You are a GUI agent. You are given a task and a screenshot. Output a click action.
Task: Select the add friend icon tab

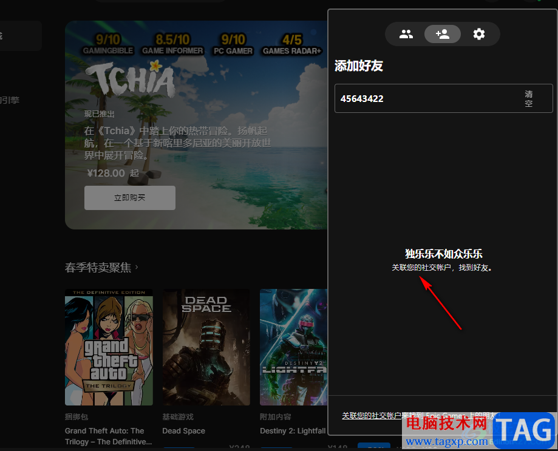coord(443,34)
